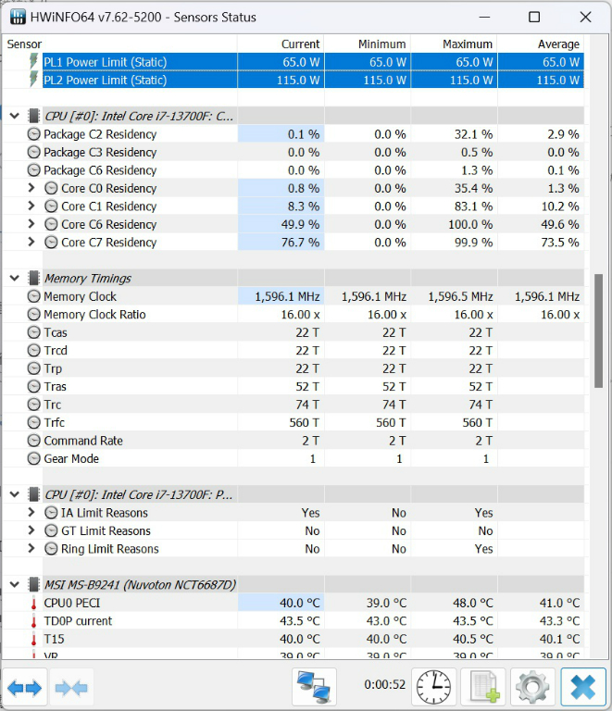Open remote center network monitors icon
612x711 pixels.
pos(315,688)
